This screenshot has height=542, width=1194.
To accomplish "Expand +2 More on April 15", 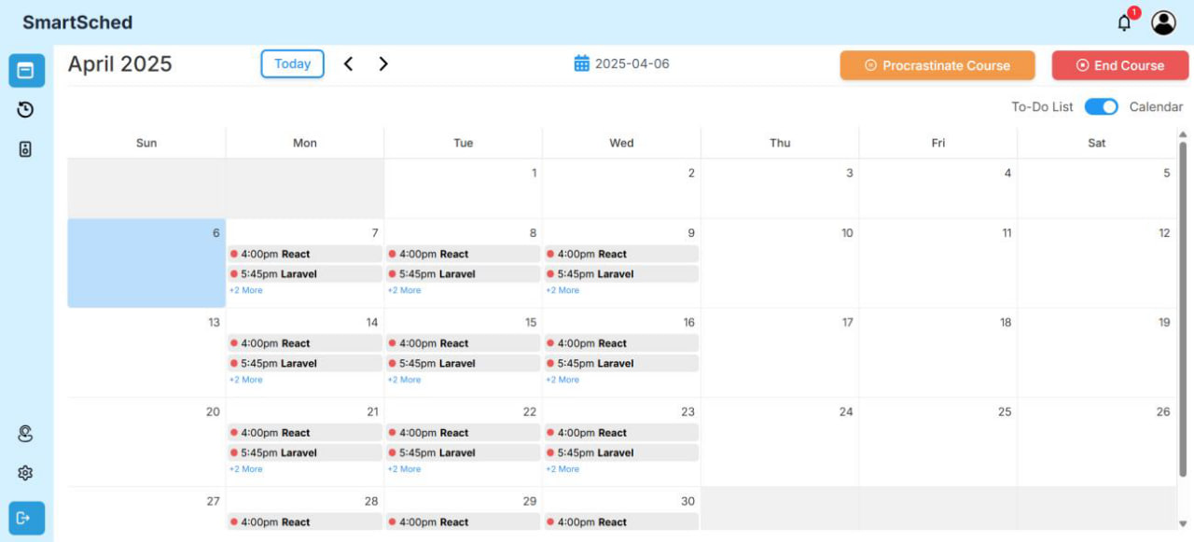I will tap(405, 380).
